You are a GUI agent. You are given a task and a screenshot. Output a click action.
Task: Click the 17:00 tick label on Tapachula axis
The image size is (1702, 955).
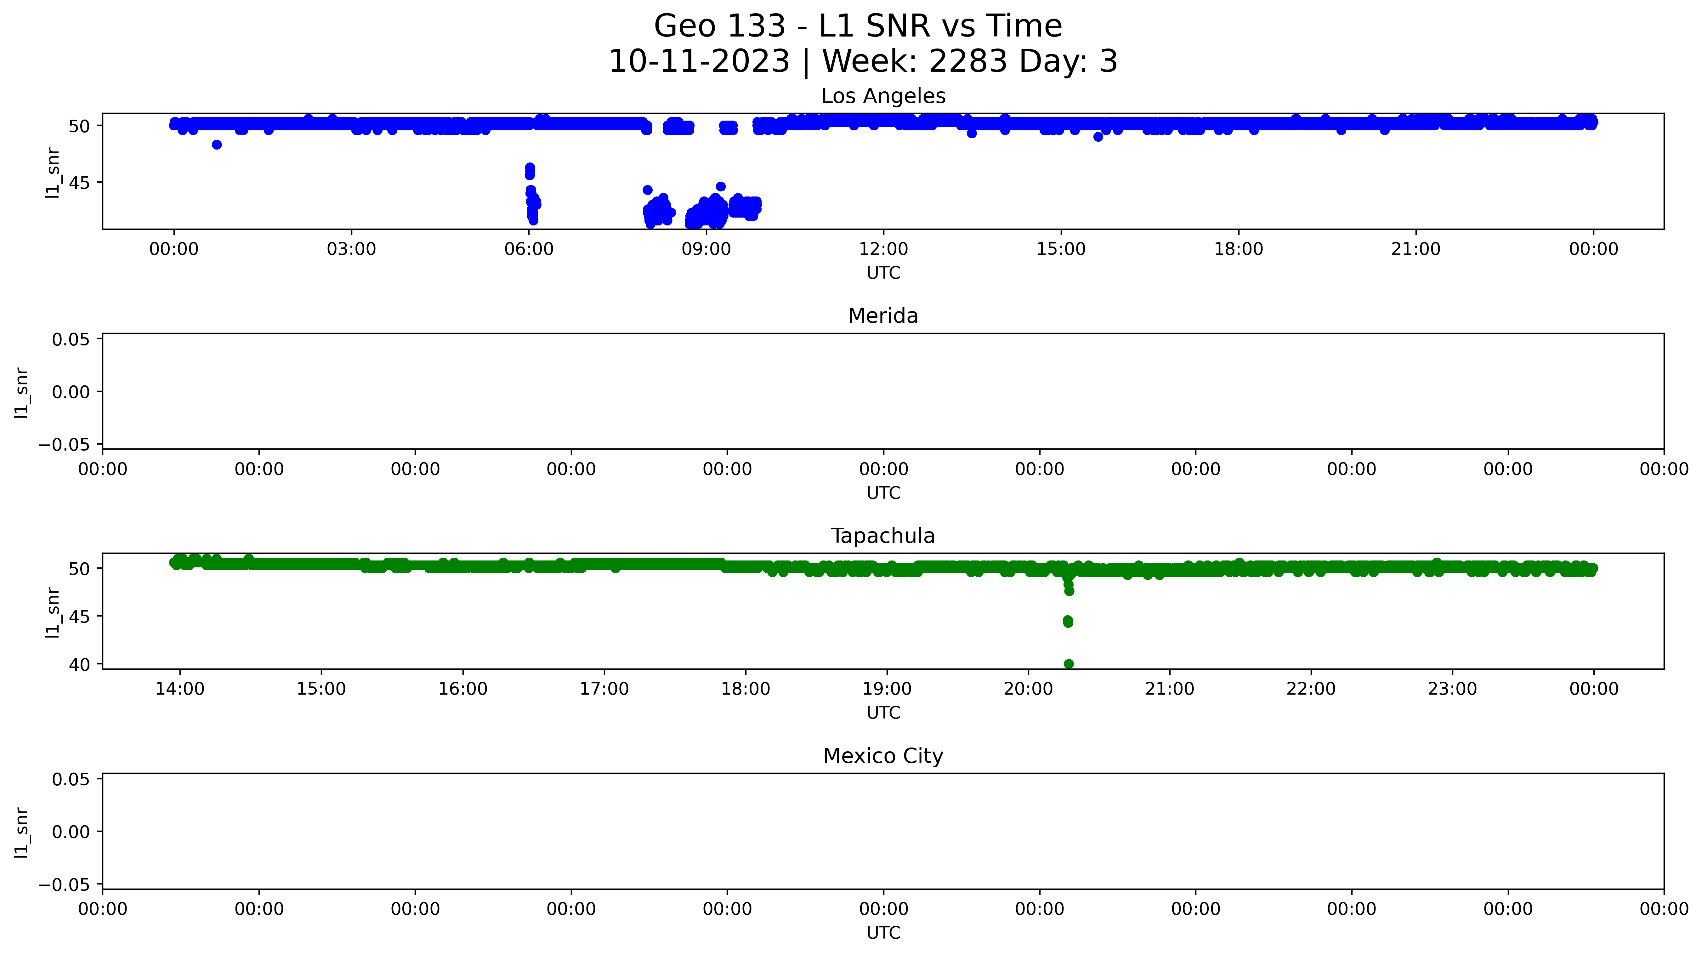(604, 689)
